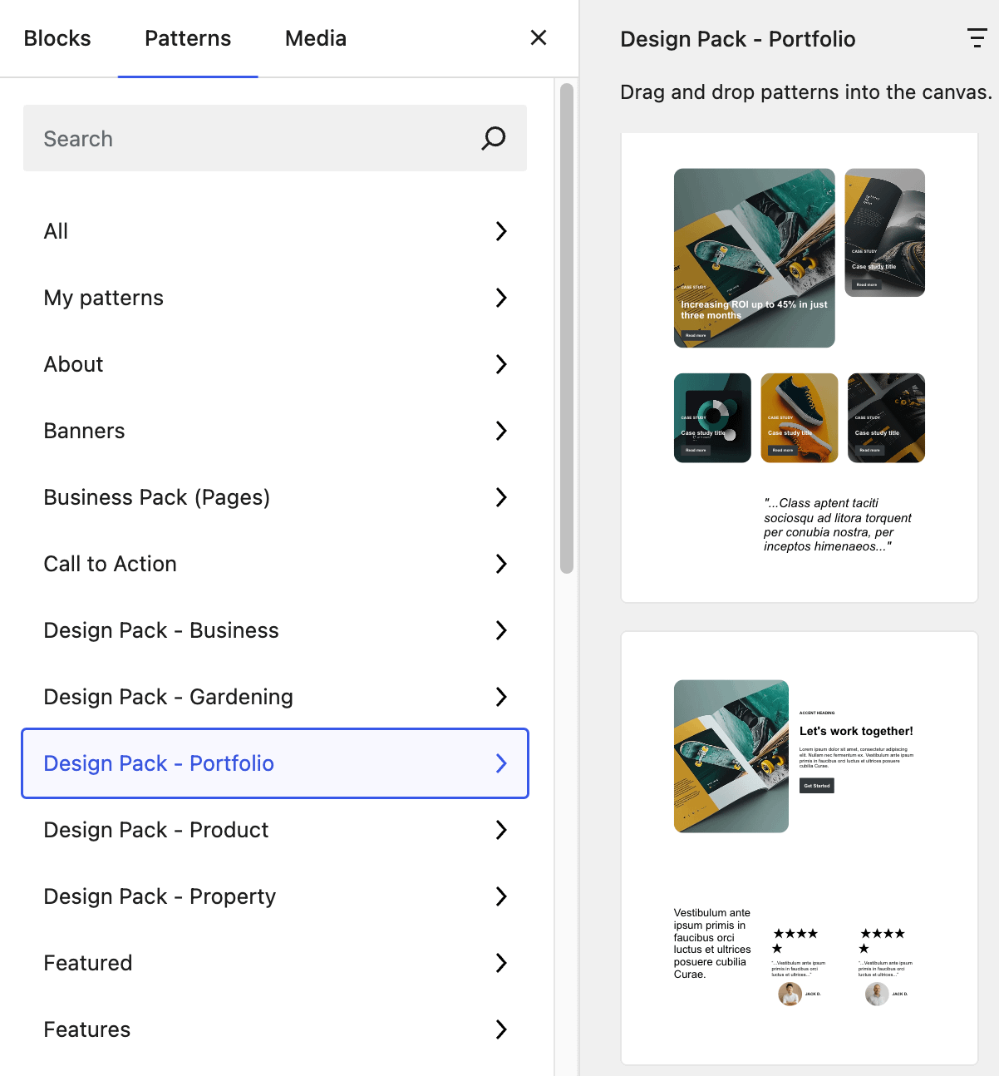Expand the About category chevron
Screen dimensions: 999x1076
(501, 364)
